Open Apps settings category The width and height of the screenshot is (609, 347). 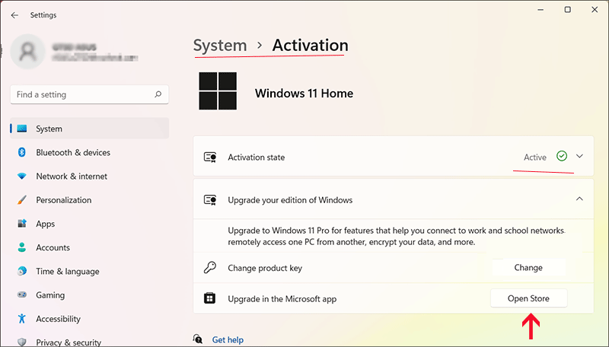pos(90,224)
